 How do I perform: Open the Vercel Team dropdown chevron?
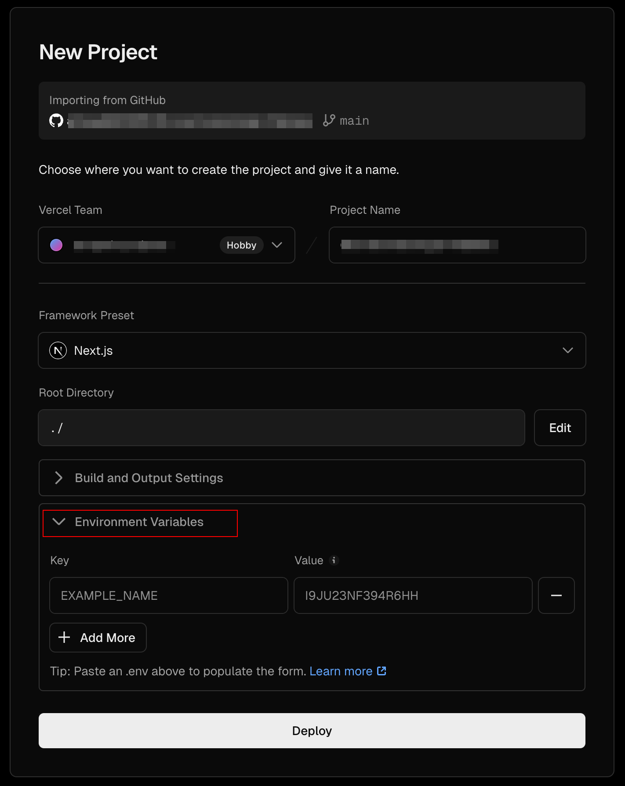[277, 245]
